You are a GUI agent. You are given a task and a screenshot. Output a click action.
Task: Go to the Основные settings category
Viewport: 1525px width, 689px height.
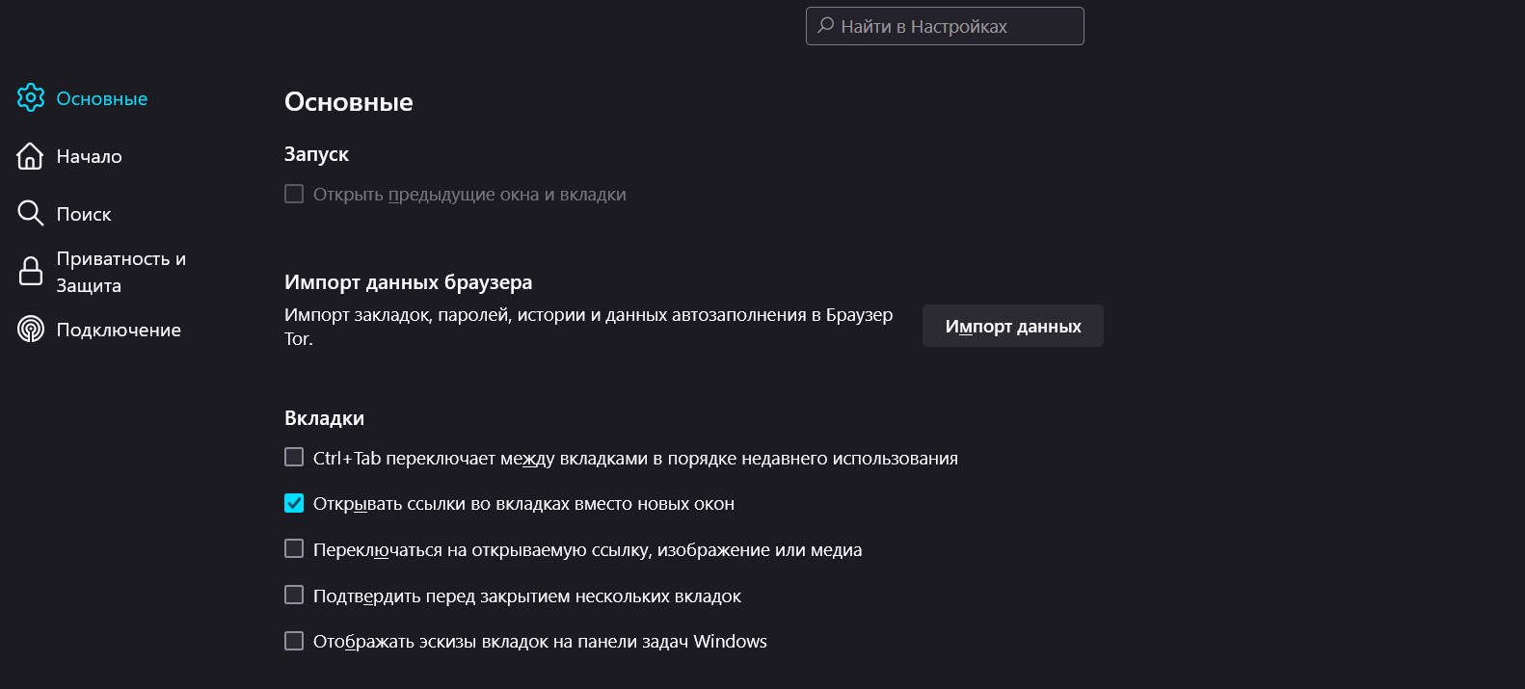click(102, 98)
